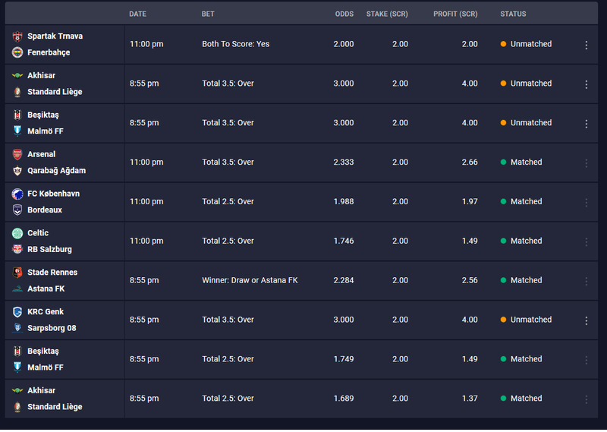Image resolution: width=607 pixels, height=432 pixels.
Task: Click the profit value 2.56
Action: pyautogui.click(x=470, y=280)
